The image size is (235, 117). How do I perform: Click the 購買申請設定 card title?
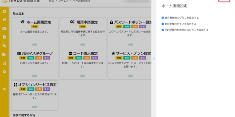(87, 22)
